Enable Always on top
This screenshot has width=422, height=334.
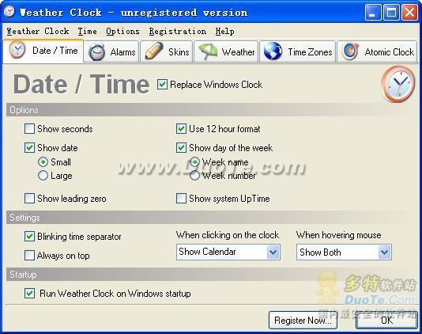pyautogui.click(x=29, y=256)
